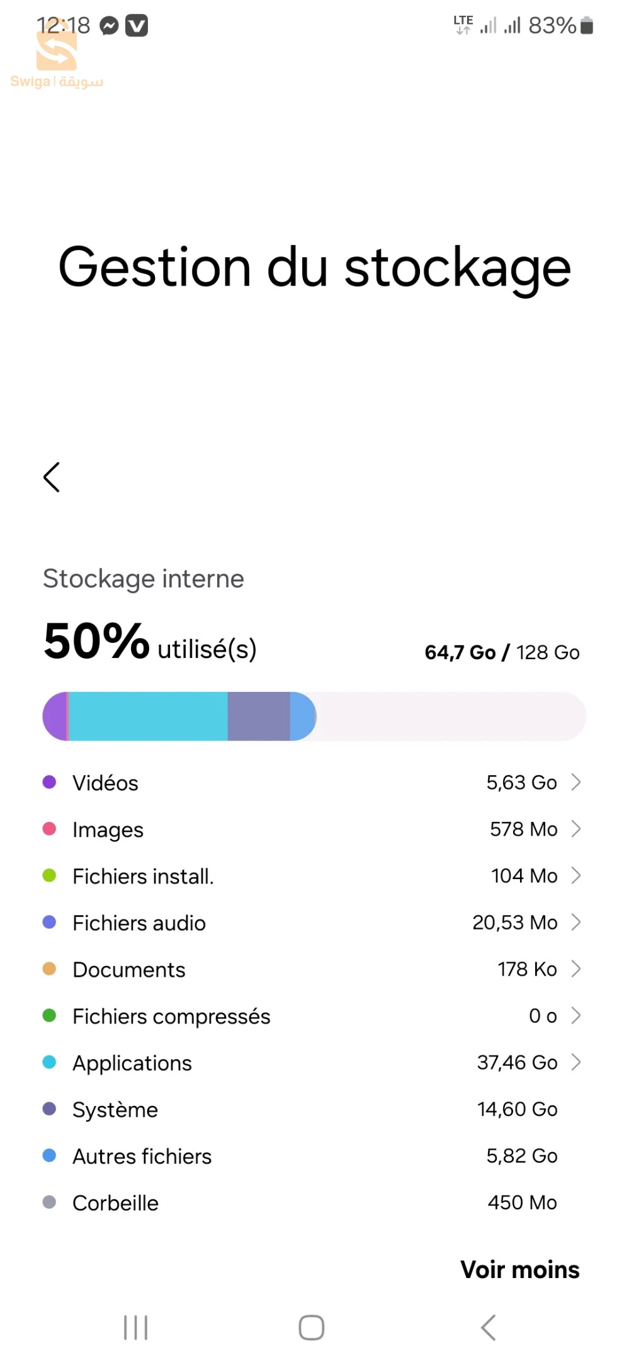This screenshot has width=629, height=1365.
Task: Tap the LTE signal indicator
Action: 463,25
